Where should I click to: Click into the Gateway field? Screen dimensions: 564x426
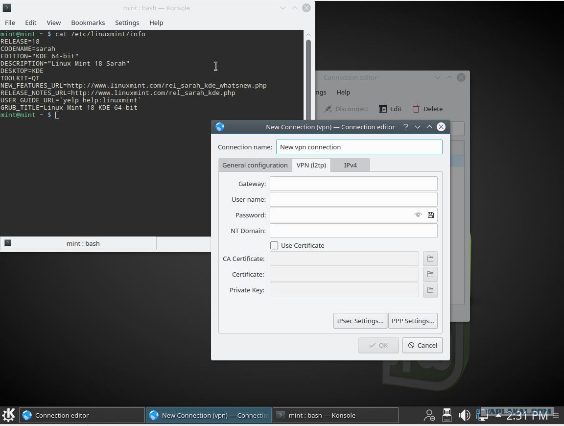pyautogui.click(x=353, y=184)
